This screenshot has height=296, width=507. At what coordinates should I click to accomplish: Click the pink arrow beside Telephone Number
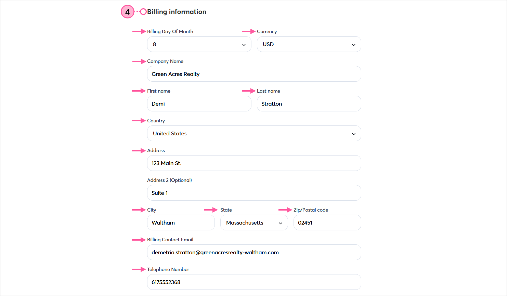pyautogui.click(x=139, y=269)
